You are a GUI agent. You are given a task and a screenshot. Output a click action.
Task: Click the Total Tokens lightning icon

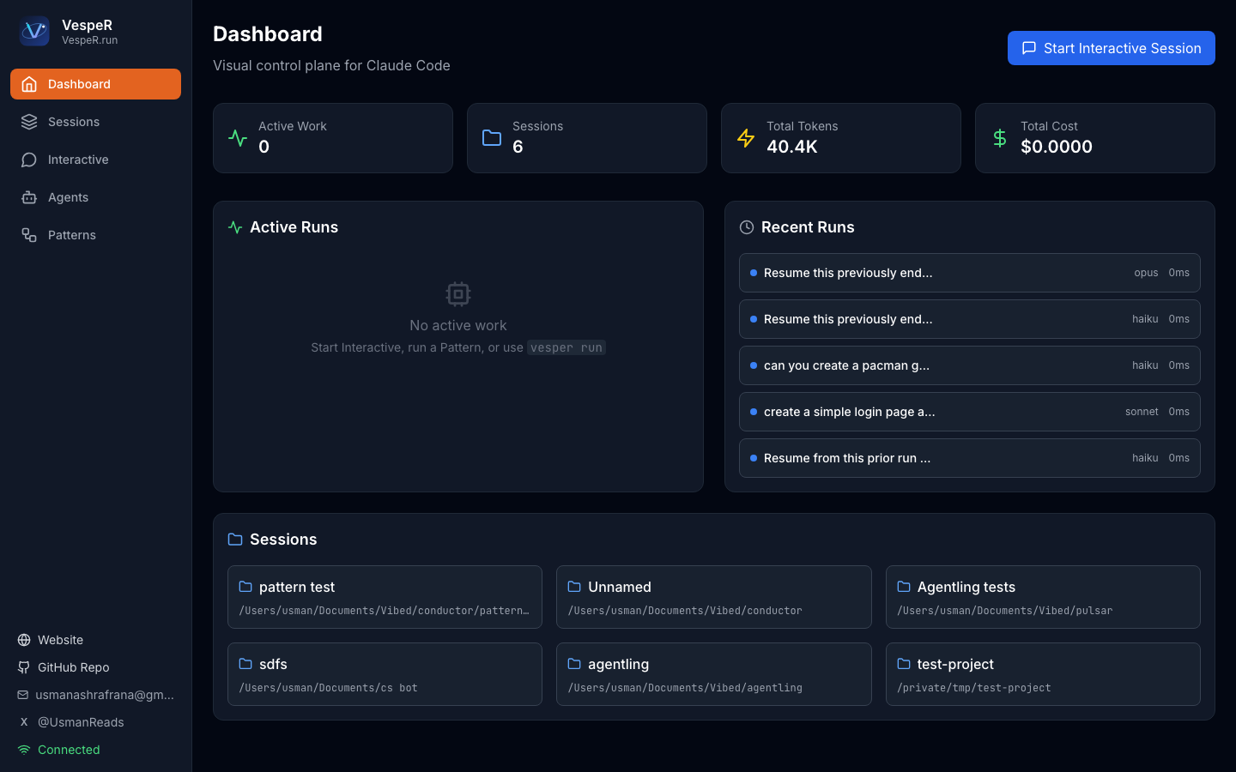click(745, 137)
